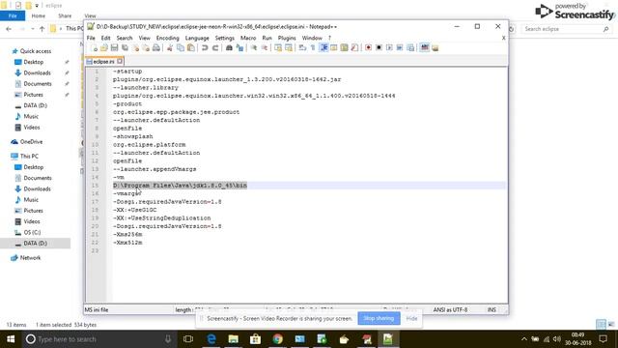Stop macro recording with black square
618x348 pixels.
coord(379,47)
